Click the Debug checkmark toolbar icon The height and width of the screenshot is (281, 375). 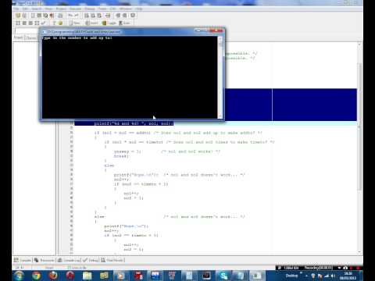tap(43, 23)
